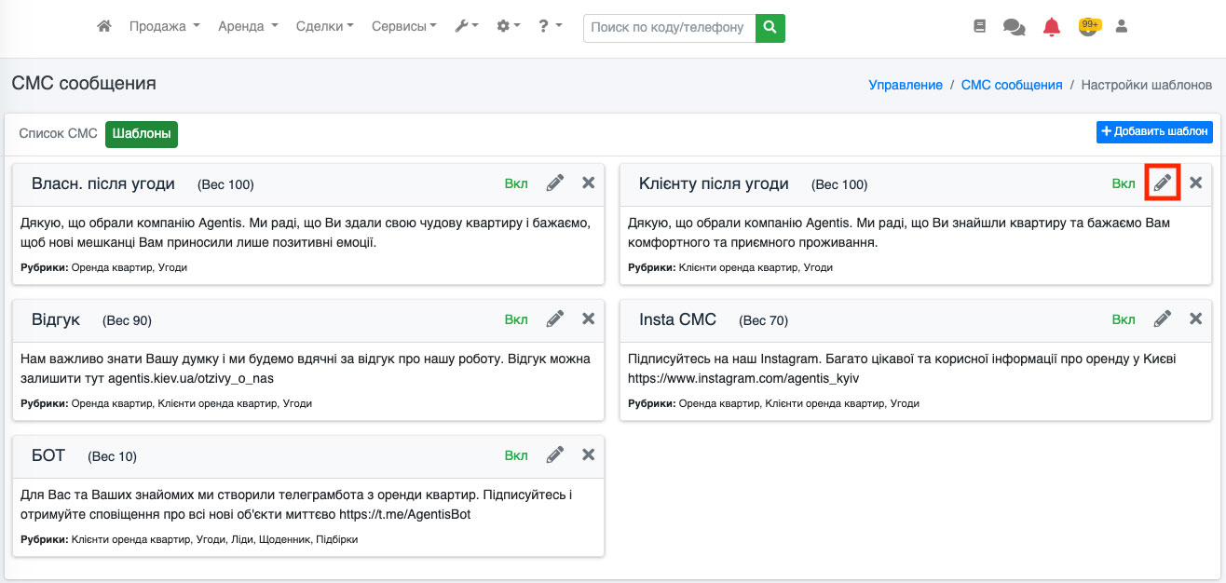
Task: Focus the 'Поиск по коду/телефону' search field
Action: (x=669, y=28)
